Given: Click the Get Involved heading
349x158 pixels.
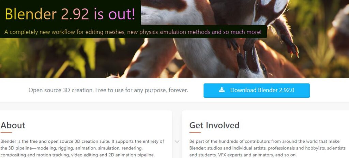Looking at the screenshot, I should click(214, 125).
